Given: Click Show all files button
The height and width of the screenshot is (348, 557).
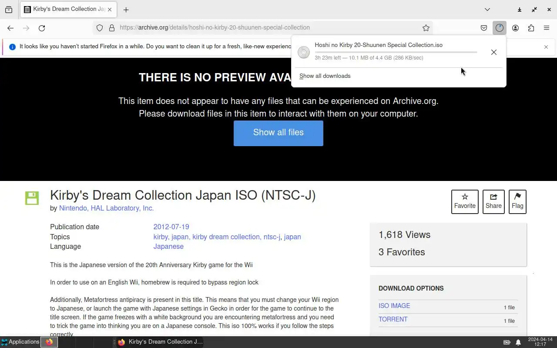Looking at the screenshot, I should tap(278, 133).
